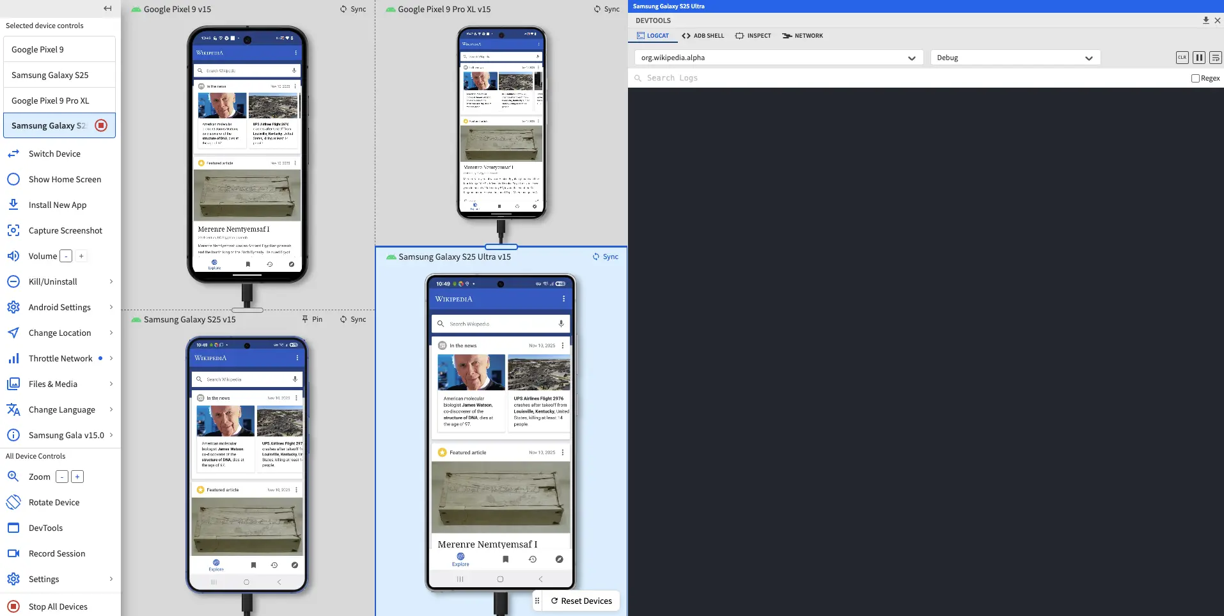Viewport: 1224px width, 616px height.
Task: Pause logcat output with the pause icon
Action: (1198, 57)
